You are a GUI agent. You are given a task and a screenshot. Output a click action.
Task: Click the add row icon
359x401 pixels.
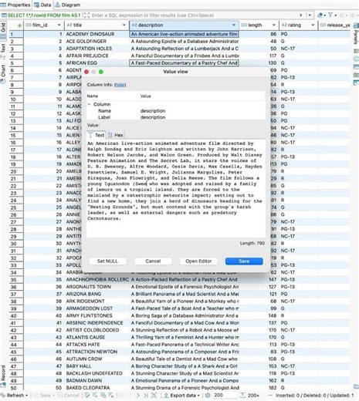tap(95, 396)
